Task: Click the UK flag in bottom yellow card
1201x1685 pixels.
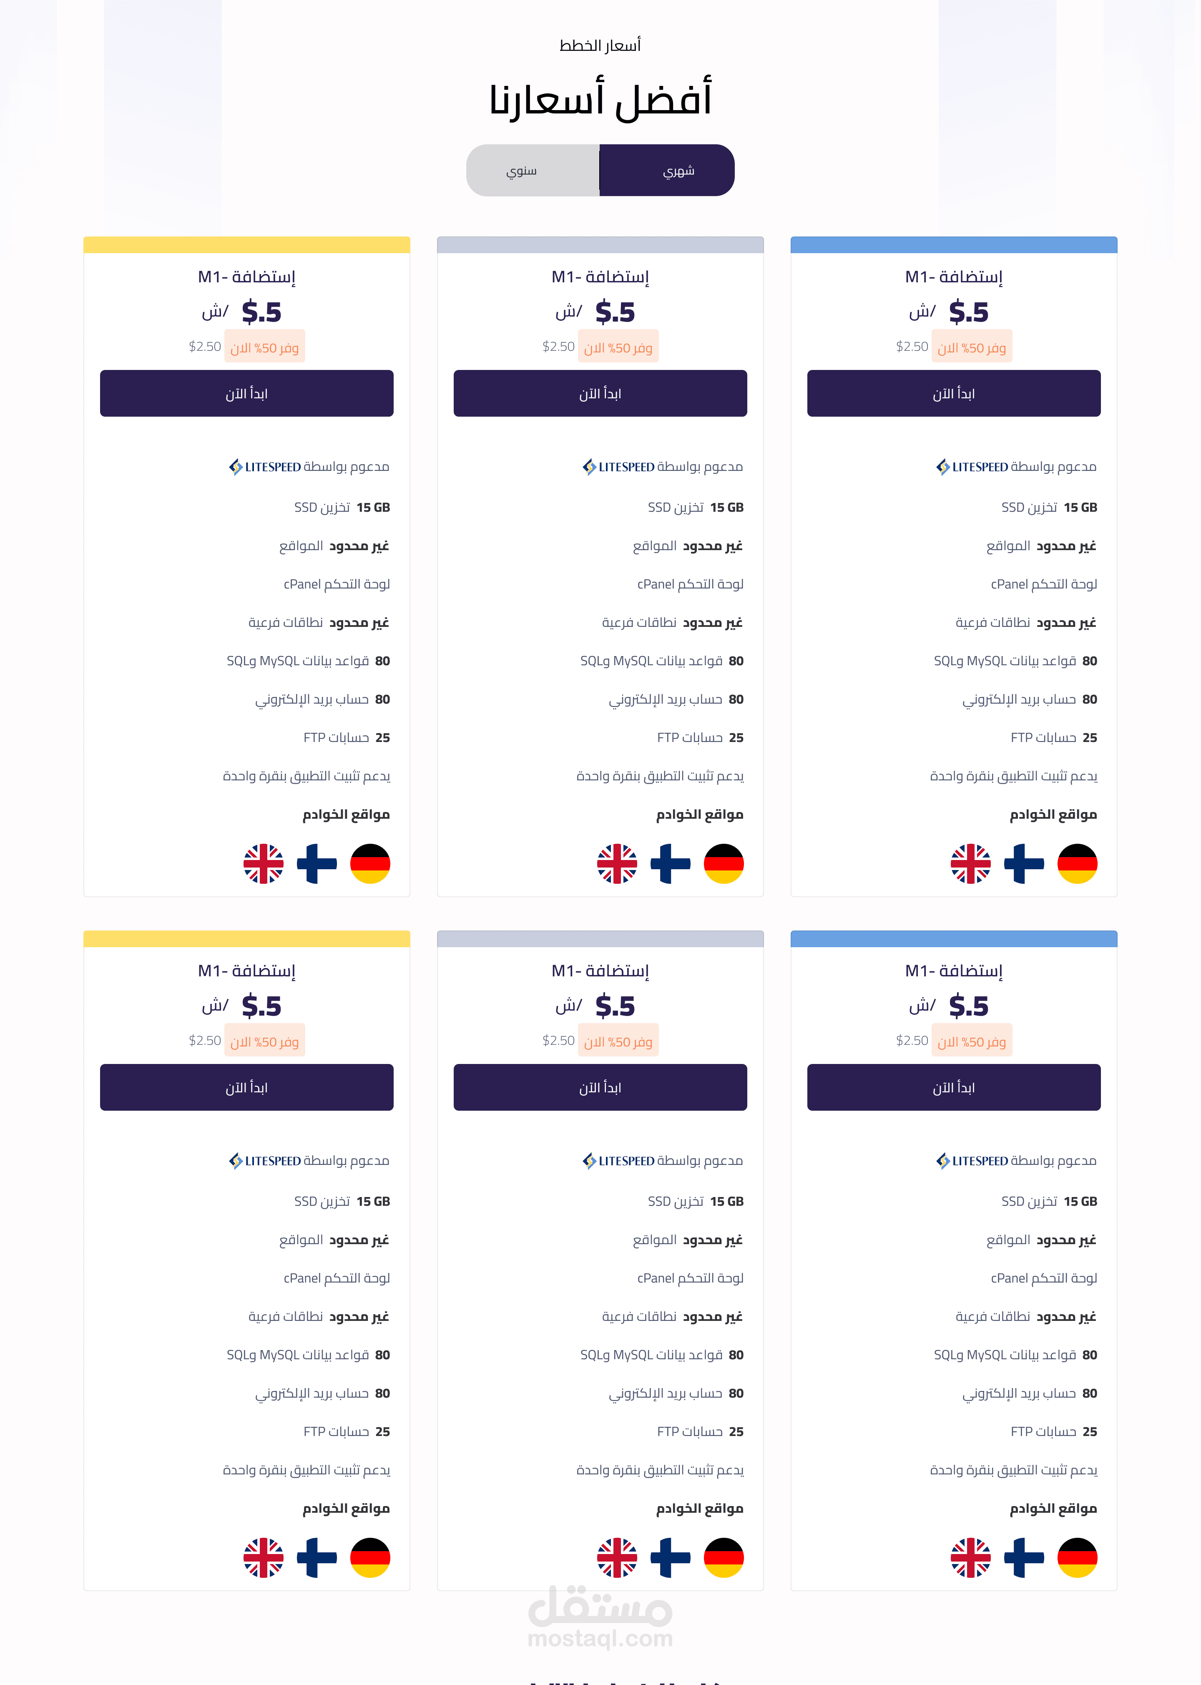Action: (263, 1557)
